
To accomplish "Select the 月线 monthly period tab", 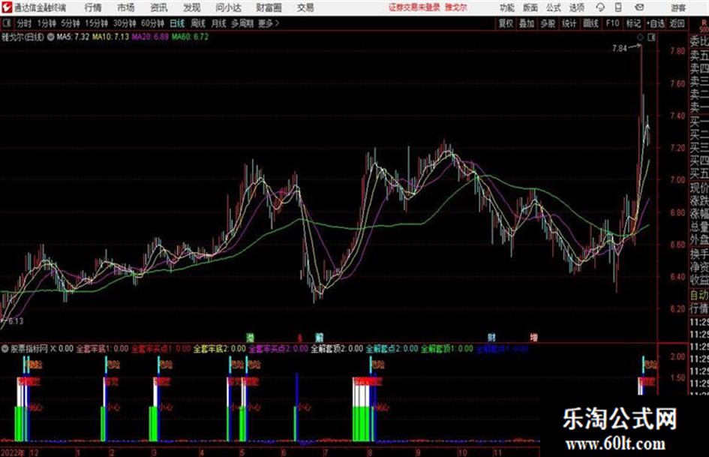I will 218,23.
